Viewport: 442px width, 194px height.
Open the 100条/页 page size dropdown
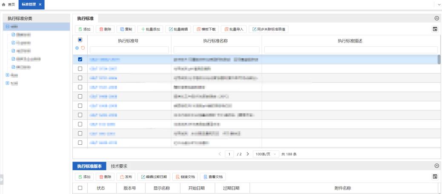pyautogui.click(x=266, y=154)
